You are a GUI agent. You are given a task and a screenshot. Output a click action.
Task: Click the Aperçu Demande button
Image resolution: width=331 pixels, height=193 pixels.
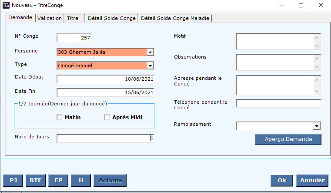(288, 139)
